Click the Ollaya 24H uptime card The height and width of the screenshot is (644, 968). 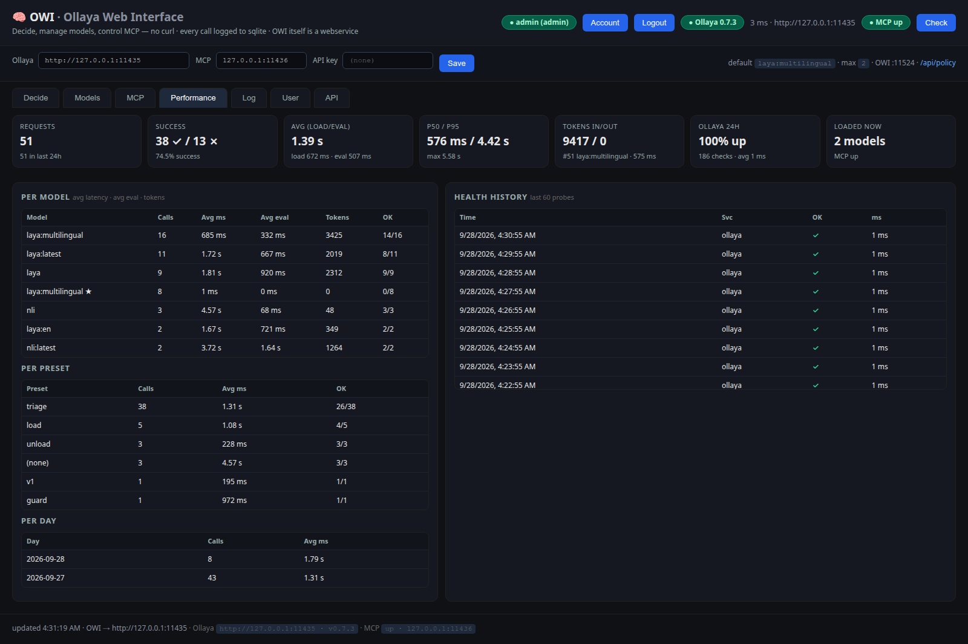755,142
